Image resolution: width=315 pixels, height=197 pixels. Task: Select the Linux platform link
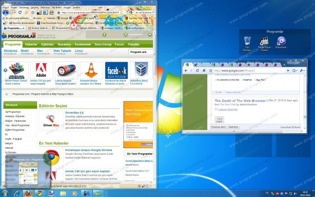pos(79,51)
